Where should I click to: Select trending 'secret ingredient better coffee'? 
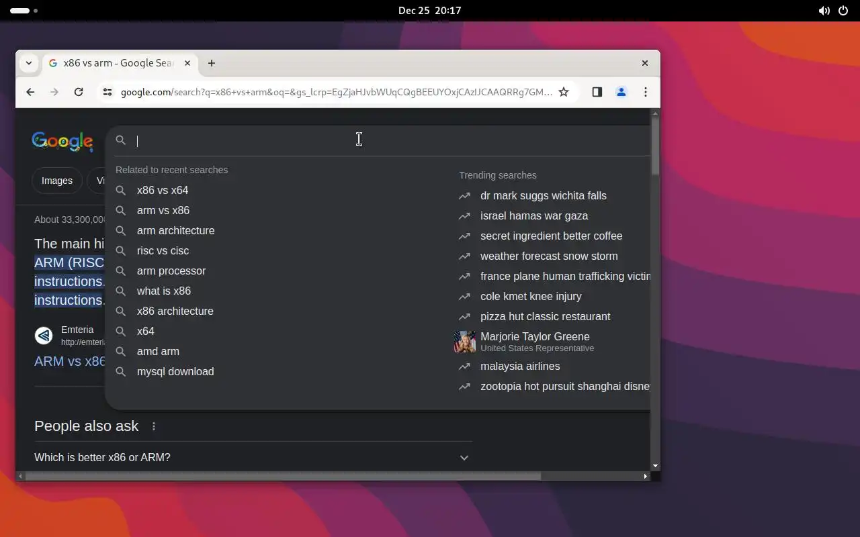point(551,236)
